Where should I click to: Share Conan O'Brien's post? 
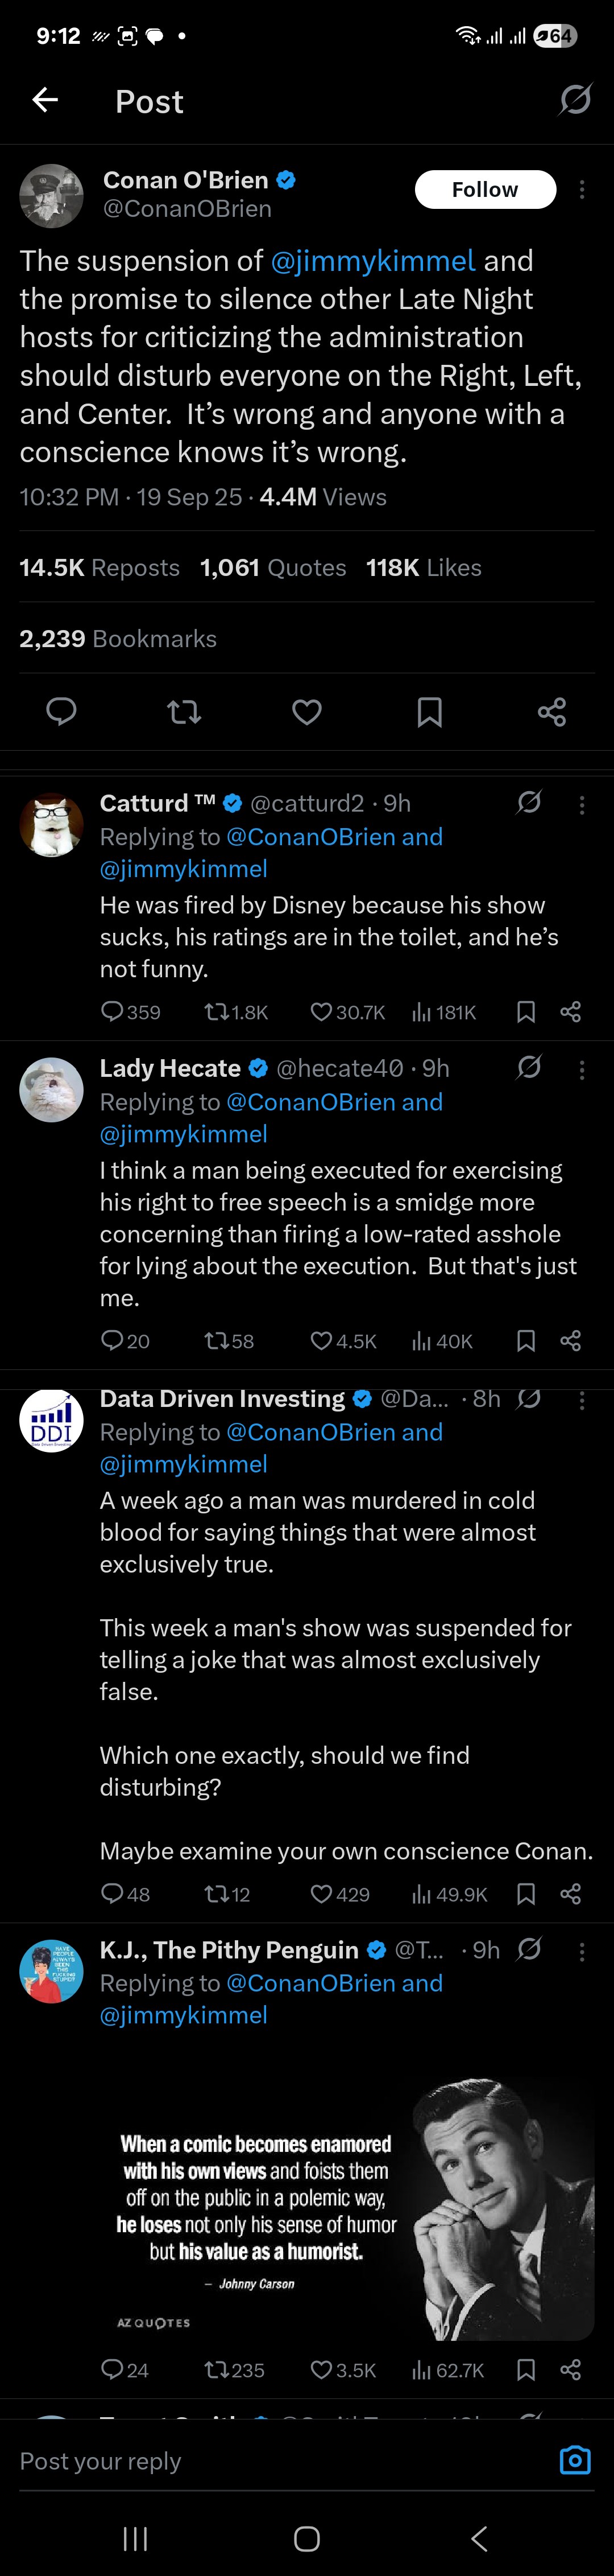point(551,711)
